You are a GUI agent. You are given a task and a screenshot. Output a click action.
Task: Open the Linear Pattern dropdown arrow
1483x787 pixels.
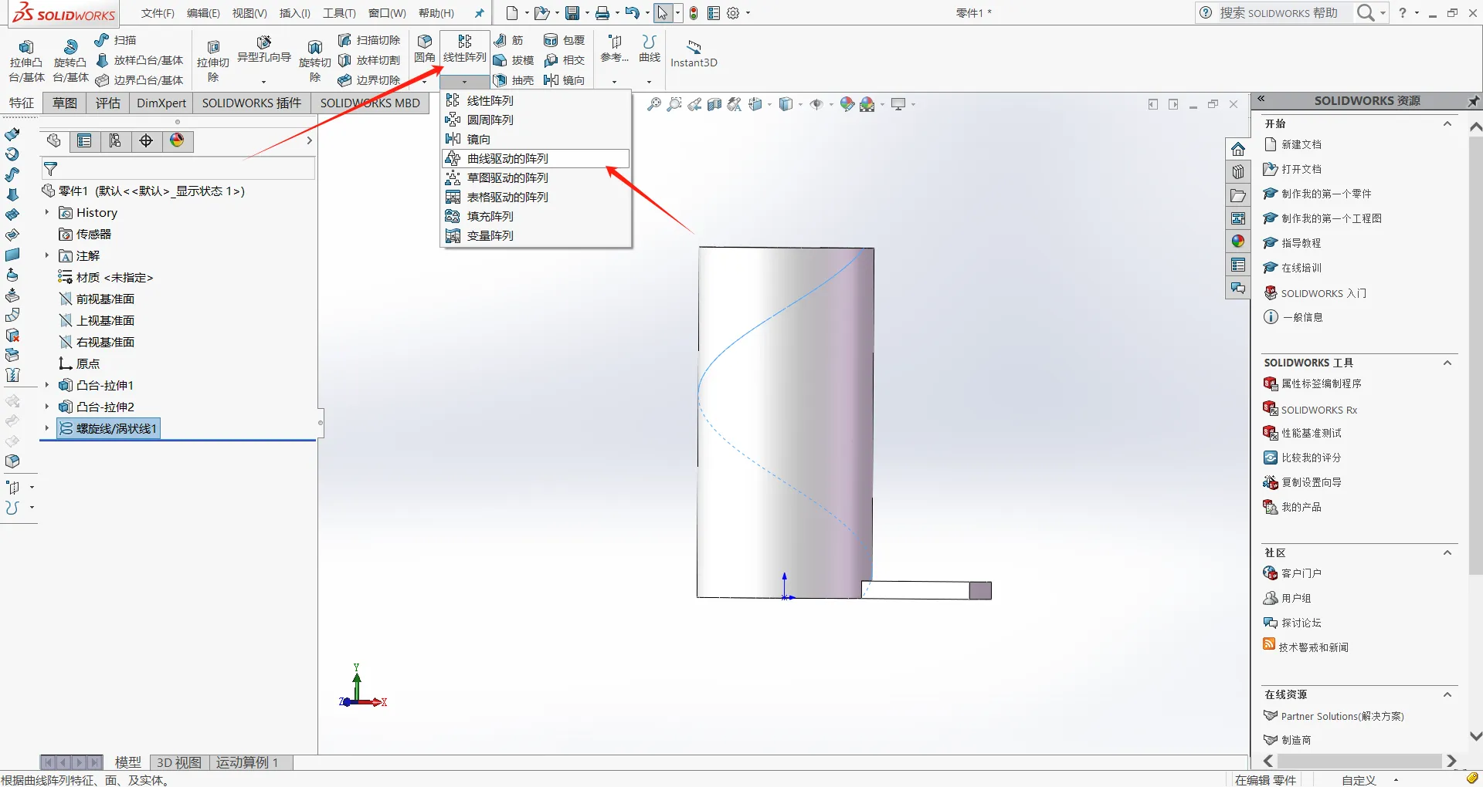pyautogui.click(x=464, y=81)
